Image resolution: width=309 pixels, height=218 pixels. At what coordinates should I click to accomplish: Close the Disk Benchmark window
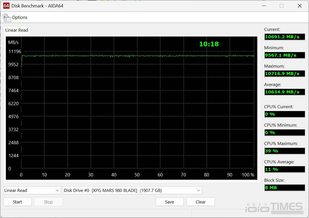coord(300,6)
